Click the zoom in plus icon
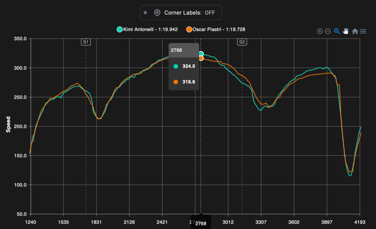This screenshot has height=229, width=376. [x=320, y=31]
